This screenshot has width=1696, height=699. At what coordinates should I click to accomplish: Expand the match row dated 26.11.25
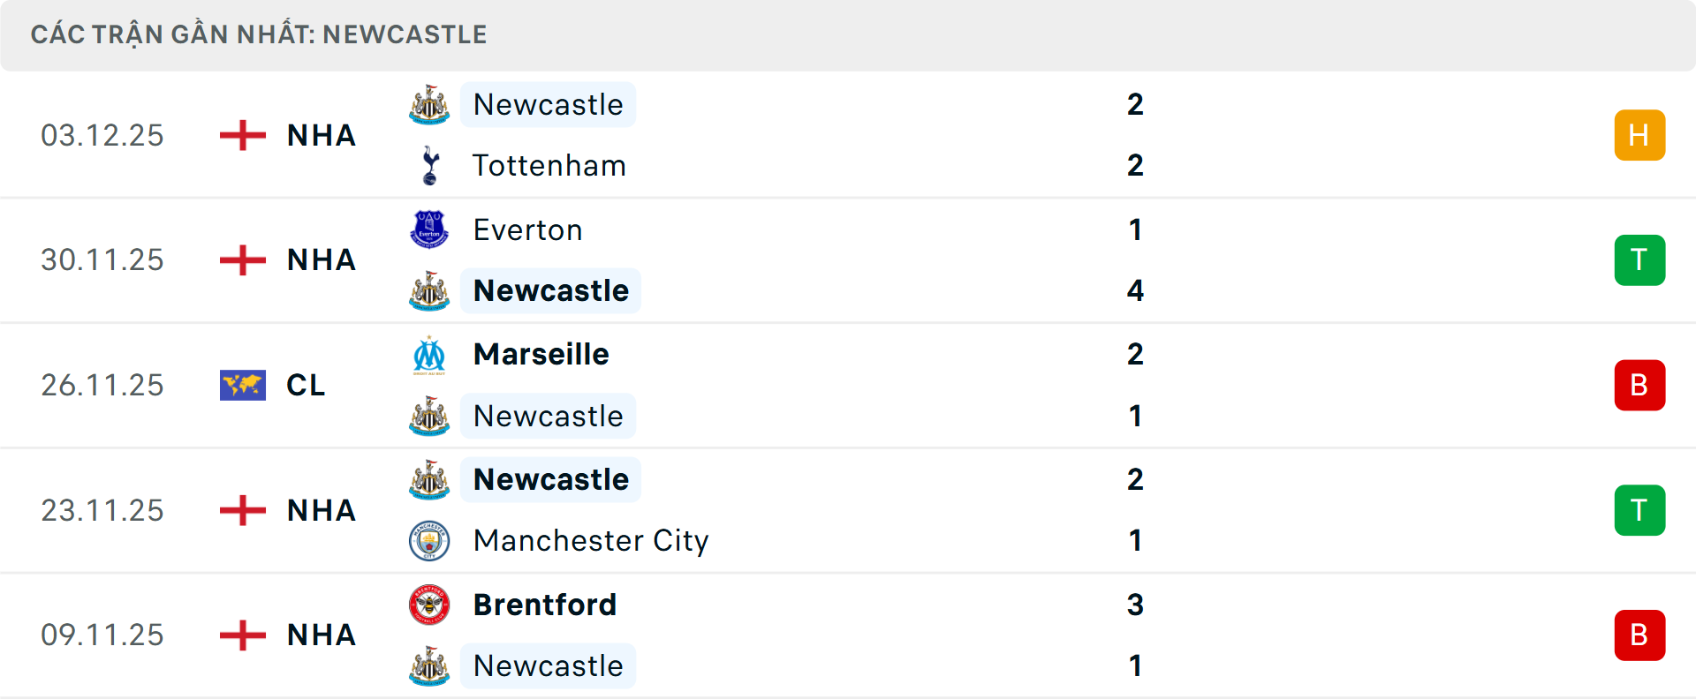click(x=883, y=385)
